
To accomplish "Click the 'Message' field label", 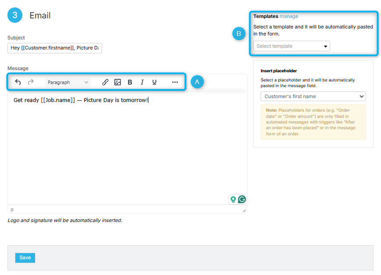I will coord(18,68).
